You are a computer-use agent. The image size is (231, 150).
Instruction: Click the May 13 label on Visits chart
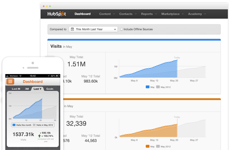tap(154, 81)
